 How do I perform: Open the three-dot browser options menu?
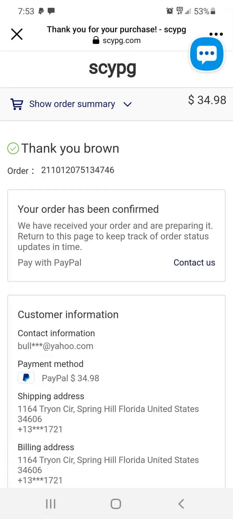pyautogui.click(x=216, y=34)
